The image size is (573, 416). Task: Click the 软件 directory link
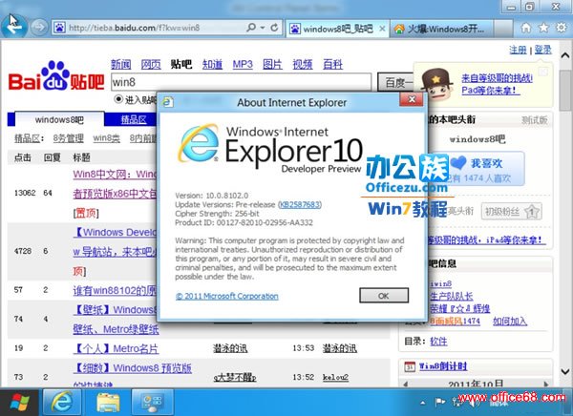tap(438, 342)
